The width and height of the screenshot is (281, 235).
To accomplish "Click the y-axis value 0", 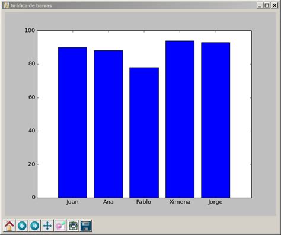I will tap(33, 197).
